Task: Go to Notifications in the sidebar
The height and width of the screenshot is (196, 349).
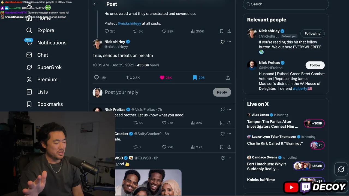Action: 52,43
